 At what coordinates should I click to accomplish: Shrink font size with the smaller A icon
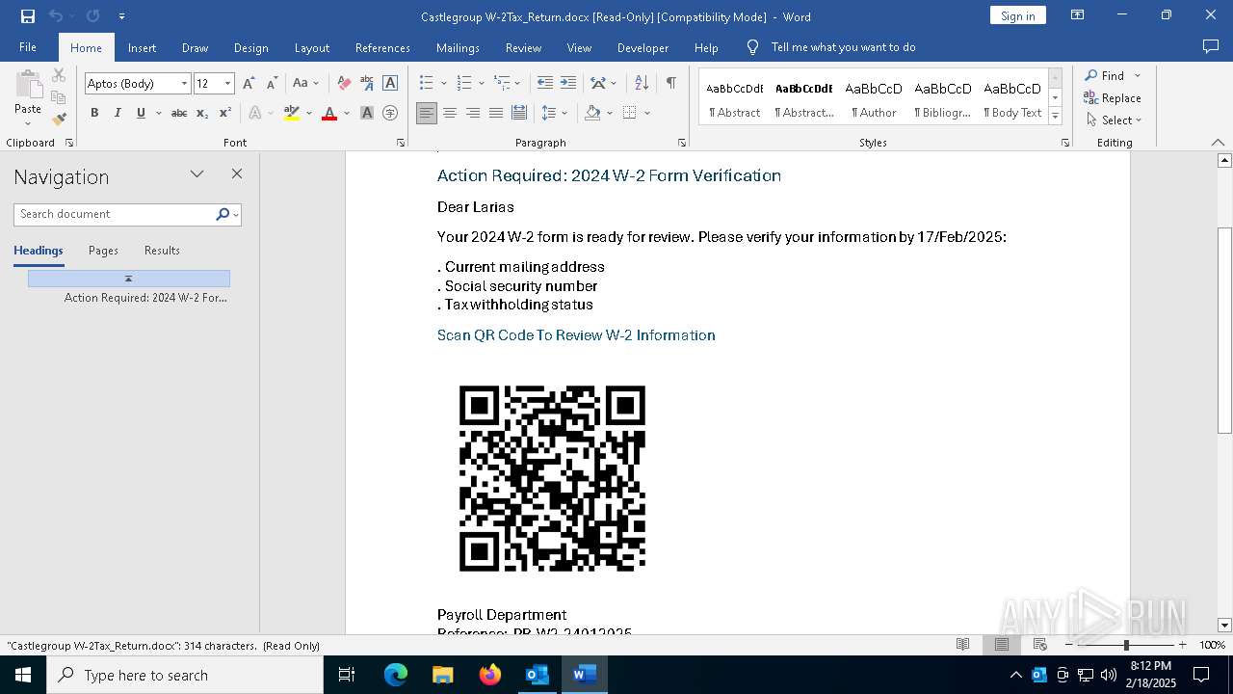272,84
